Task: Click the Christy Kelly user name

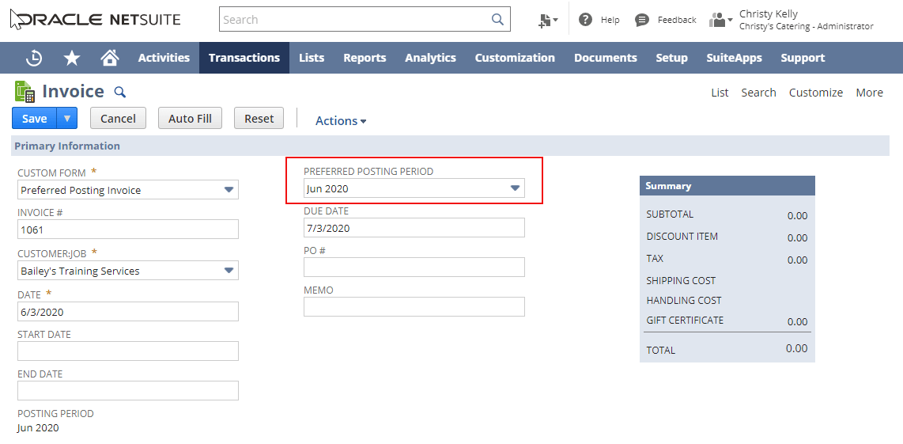Action: [x=769, y=13]
